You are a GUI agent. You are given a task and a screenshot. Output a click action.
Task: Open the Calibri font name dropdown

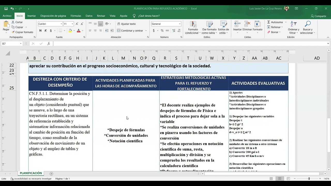point(61,24)
